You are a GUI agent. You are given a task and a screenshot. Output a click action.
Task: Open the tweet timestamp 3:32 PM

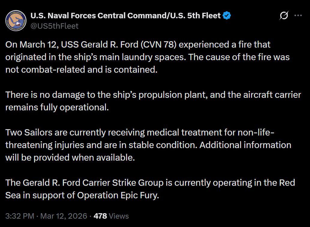point(19,216)
